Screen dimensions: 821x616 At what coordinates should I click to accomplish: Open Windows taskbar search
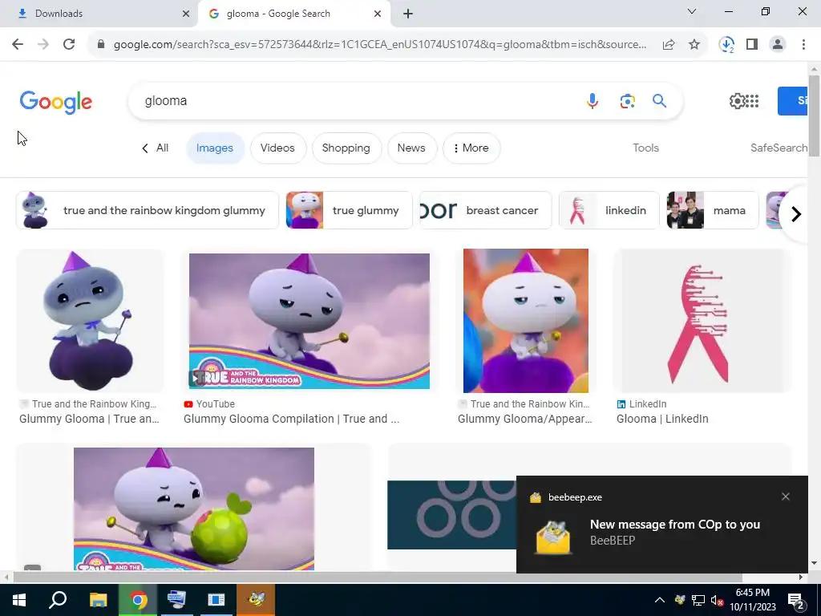tap(58, 600)
